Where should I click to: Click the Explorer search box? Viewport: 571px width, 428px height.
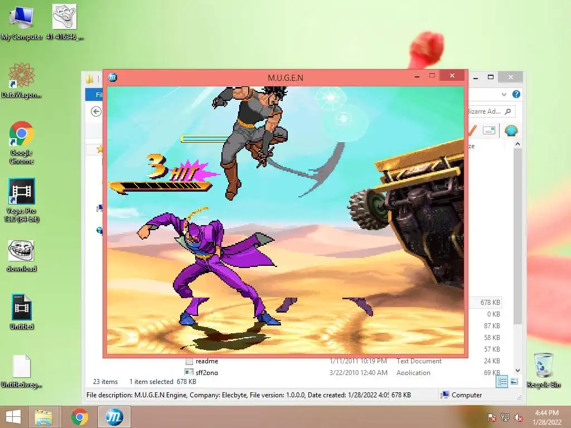[491, 111]
